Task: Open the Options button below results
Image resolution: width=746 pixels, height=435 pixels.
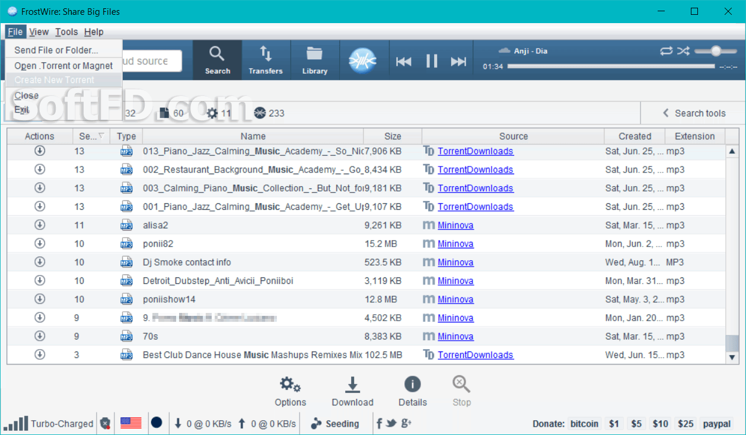Action: [291, 392]
